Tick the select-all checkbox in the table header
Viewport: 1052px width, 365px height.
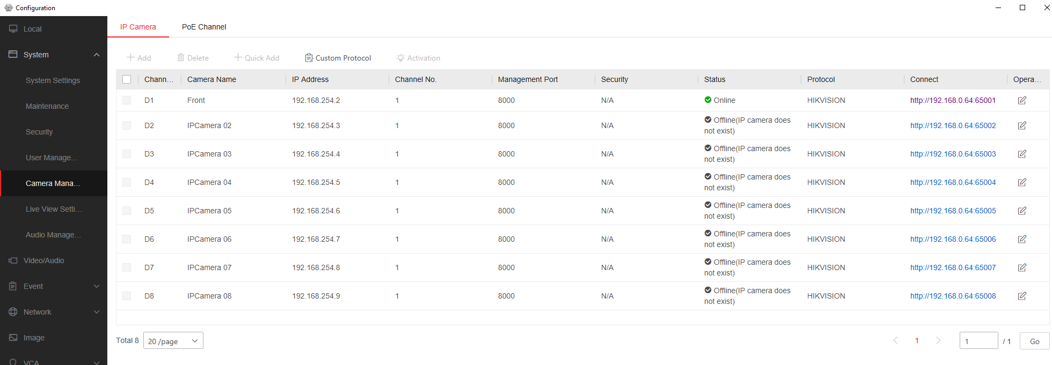pos(127,79)
